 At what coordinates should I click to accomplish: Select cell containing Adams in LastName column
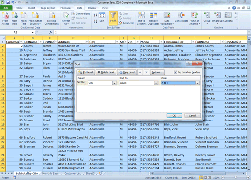pos(33,46)
